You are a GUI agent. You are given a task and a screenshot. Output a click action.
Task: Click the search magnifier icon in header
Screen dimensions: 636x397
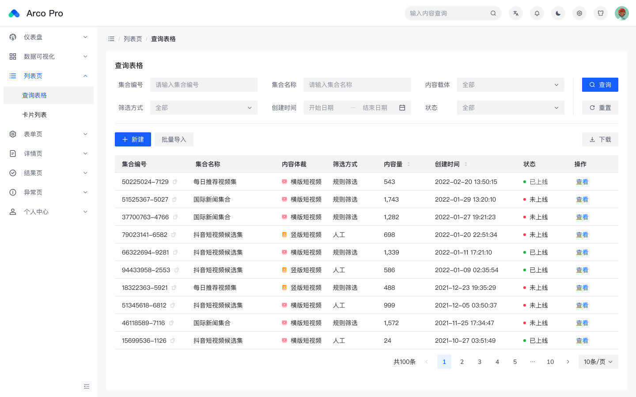point(493,13)
